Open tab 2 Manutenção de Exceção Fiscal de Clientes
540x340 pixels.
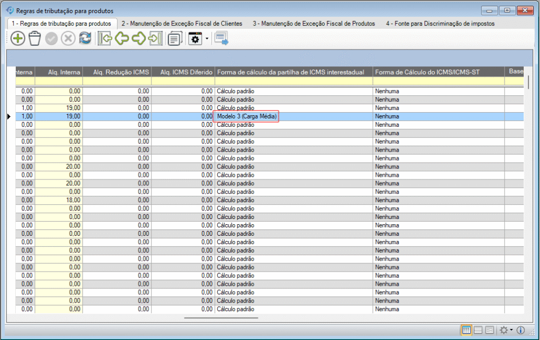pos(181,24)
